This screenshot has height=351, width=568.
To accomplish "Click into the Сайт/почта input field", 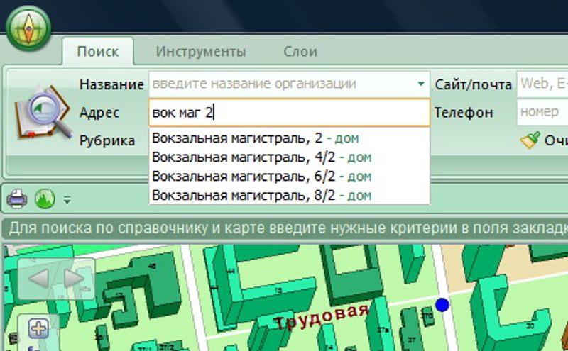I will [x=542, y=84].
